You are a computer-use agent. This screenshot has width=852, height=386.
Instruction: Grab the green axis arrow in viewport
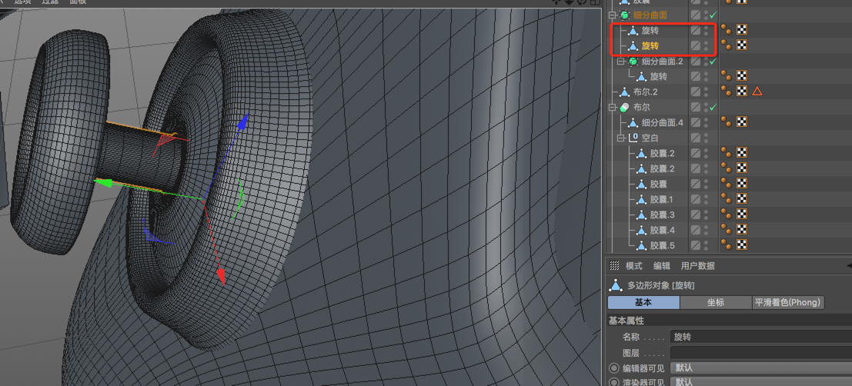(x=103, y=183)
